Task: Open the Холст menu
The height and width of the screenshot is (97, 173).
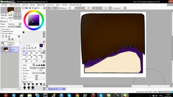Action: coord(25,5)
